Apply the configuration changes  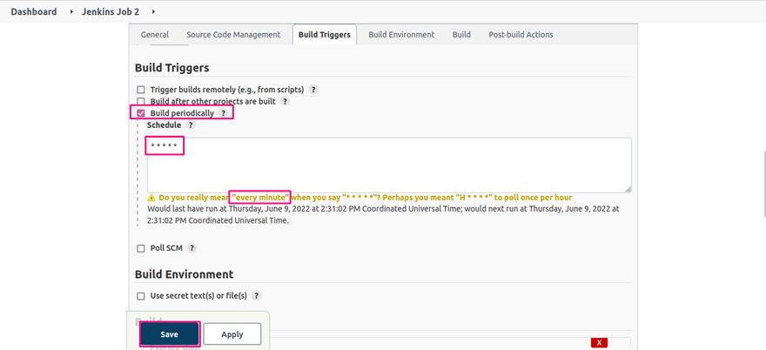232,334
